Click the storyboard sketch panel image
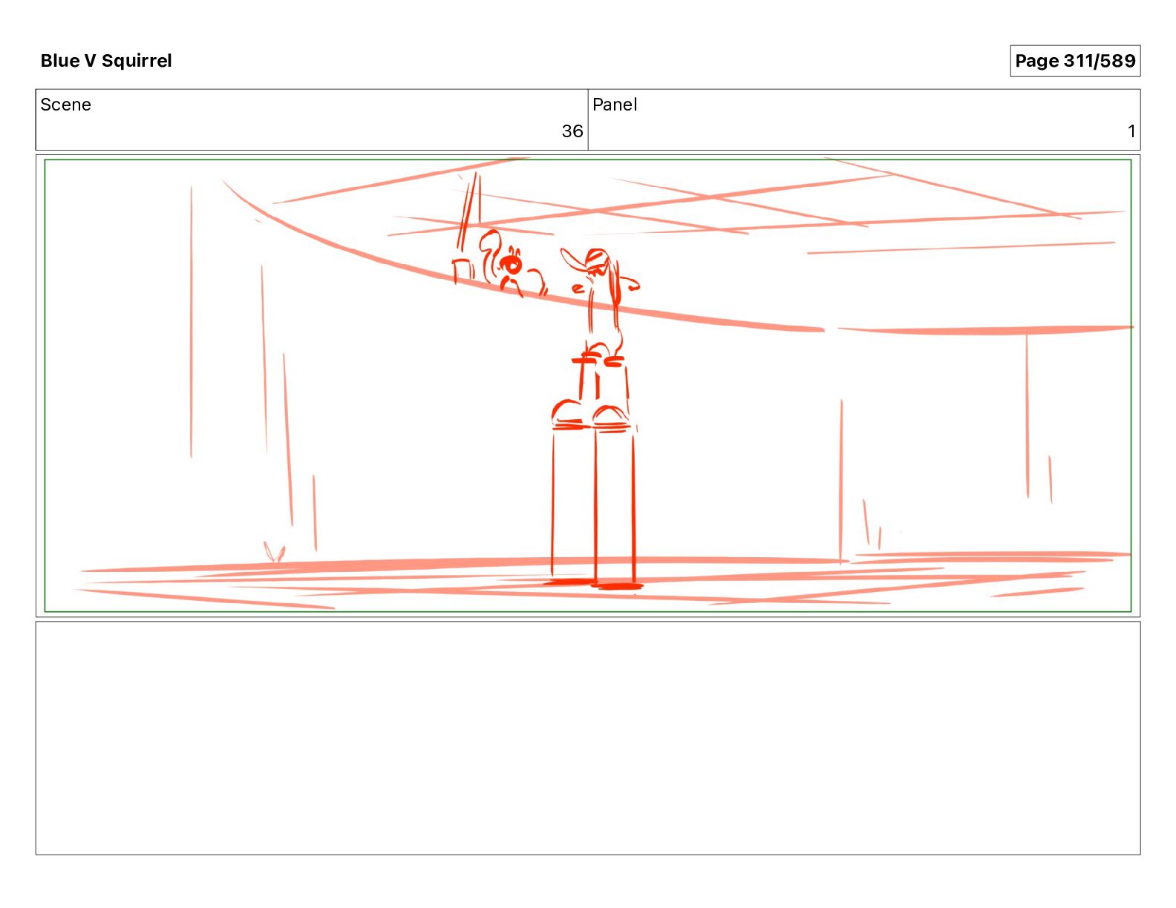The height and width of the screenshot is (908, 1176). [588, 386]
